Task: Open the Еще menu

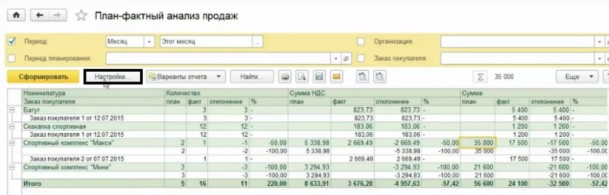Action: tap(577, 77)
